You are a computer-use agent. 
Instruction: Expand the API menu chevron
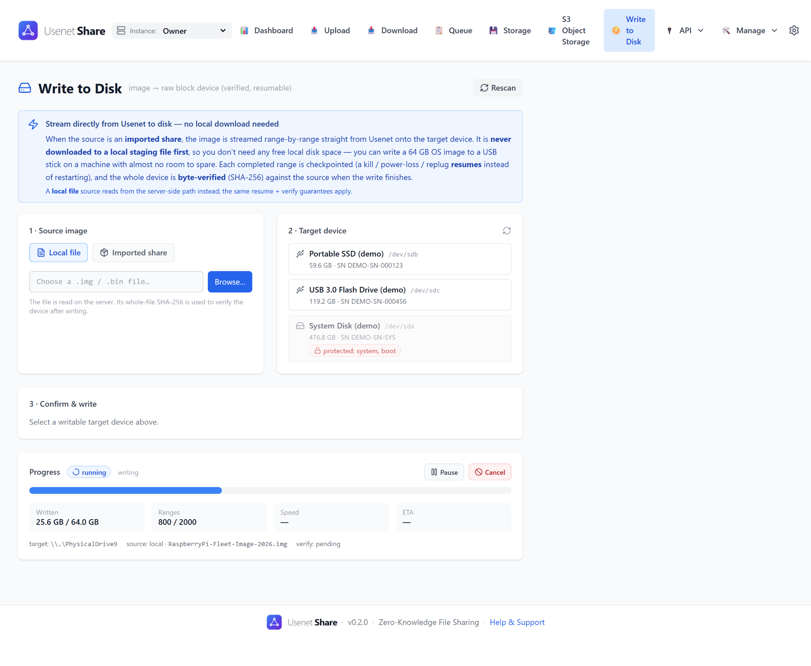point(701,30)
